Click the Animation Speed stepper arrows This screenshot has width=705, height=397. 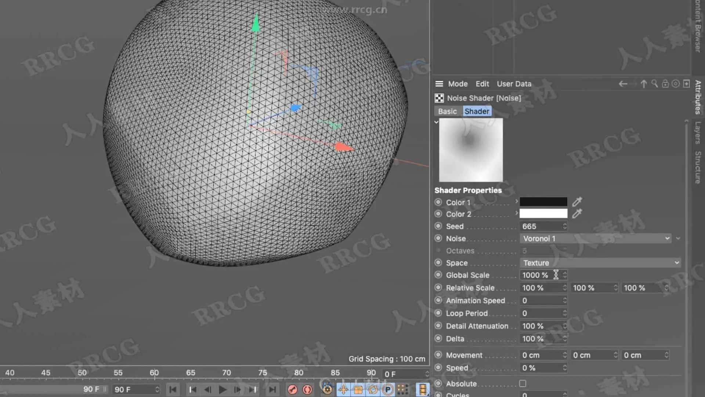point(565,300)
